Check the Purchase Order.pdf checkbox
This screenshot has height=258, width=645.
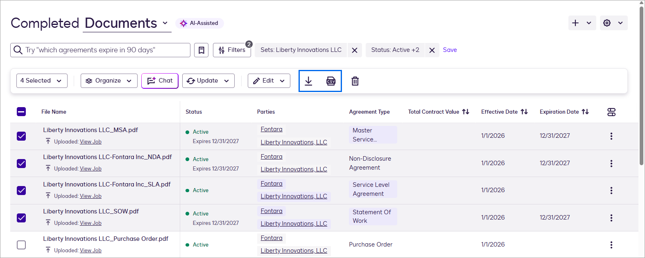pos(21,245)
